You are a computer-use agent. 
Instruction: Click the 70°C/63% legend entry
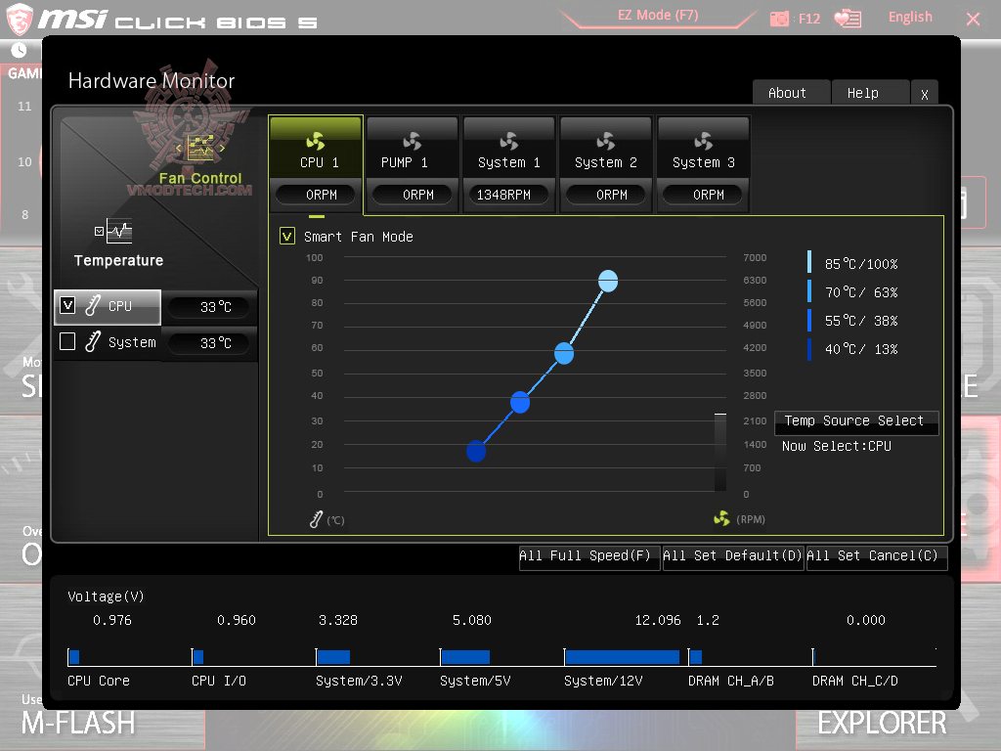click(x=853, y=291)
